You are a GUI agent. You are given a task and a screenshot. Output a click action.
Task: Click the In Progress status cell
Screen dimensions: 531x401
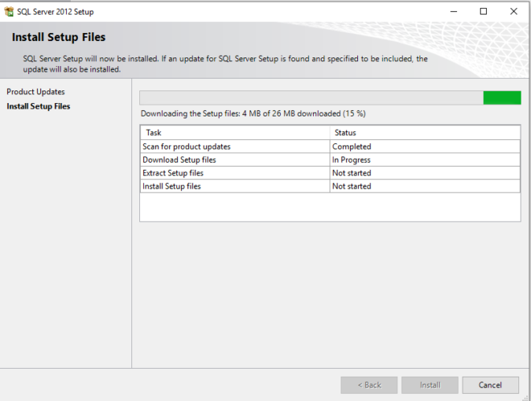pyautogui.click(x=425, y=160)
